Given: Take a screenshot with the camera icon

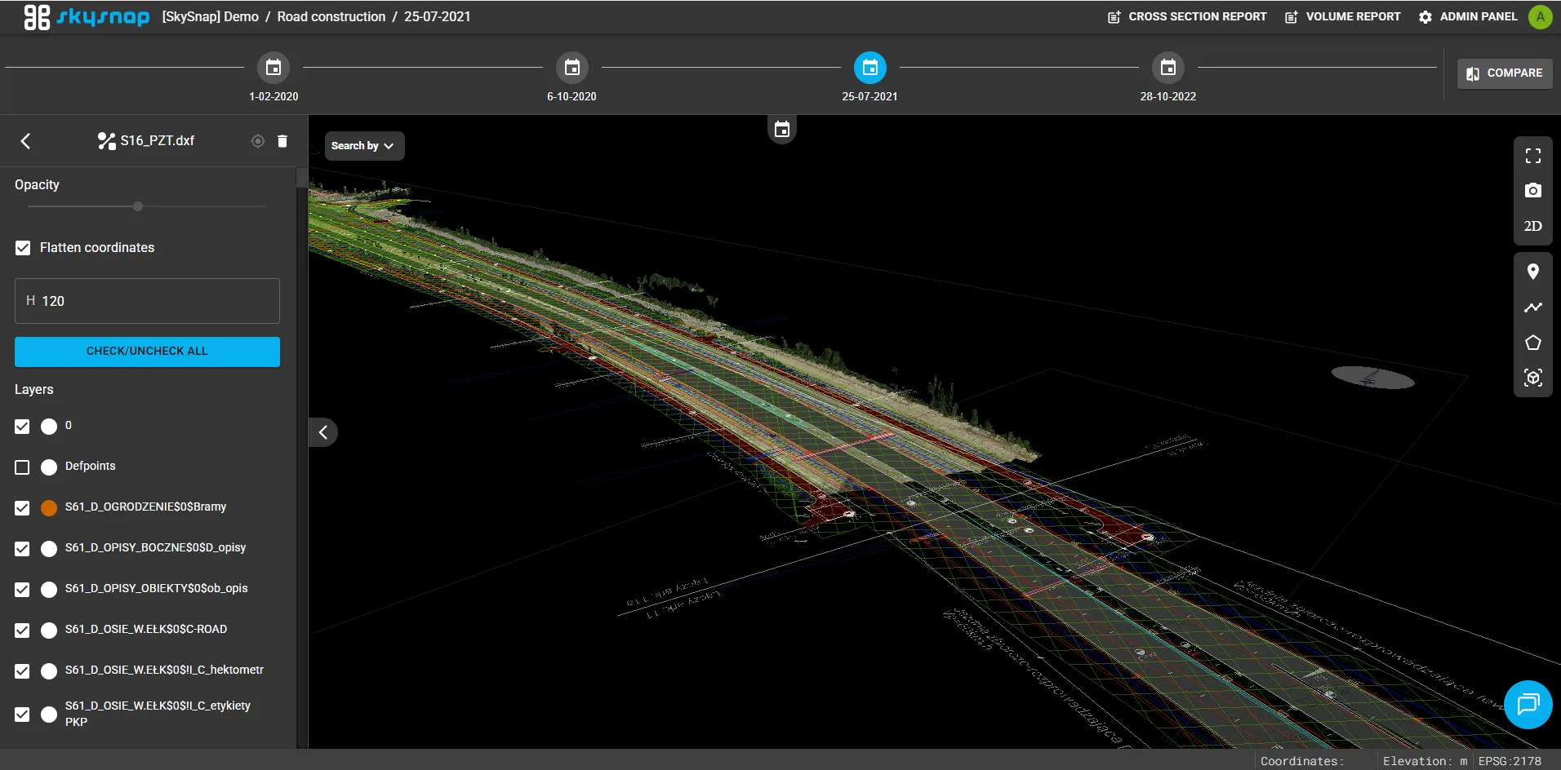Looking at the screenshot, I should point(1532,191).
